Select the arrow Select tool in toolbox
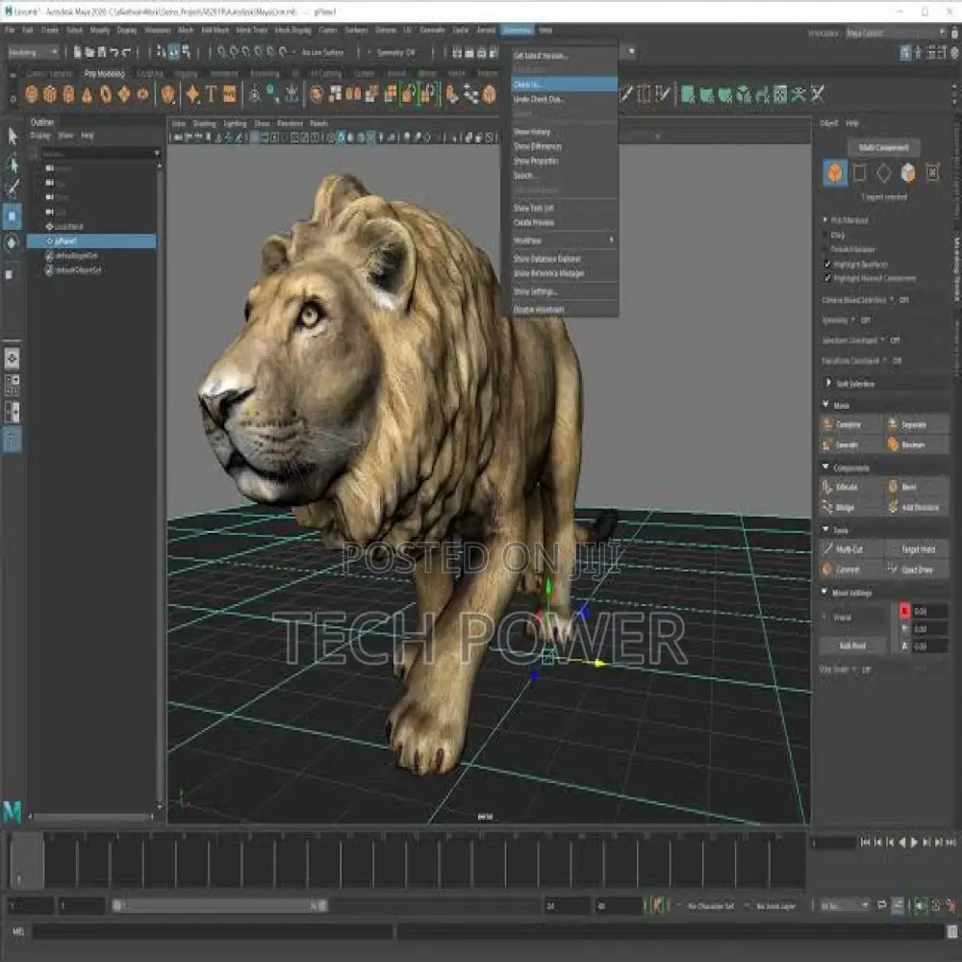The image size is (962, 962). (13, 136)
